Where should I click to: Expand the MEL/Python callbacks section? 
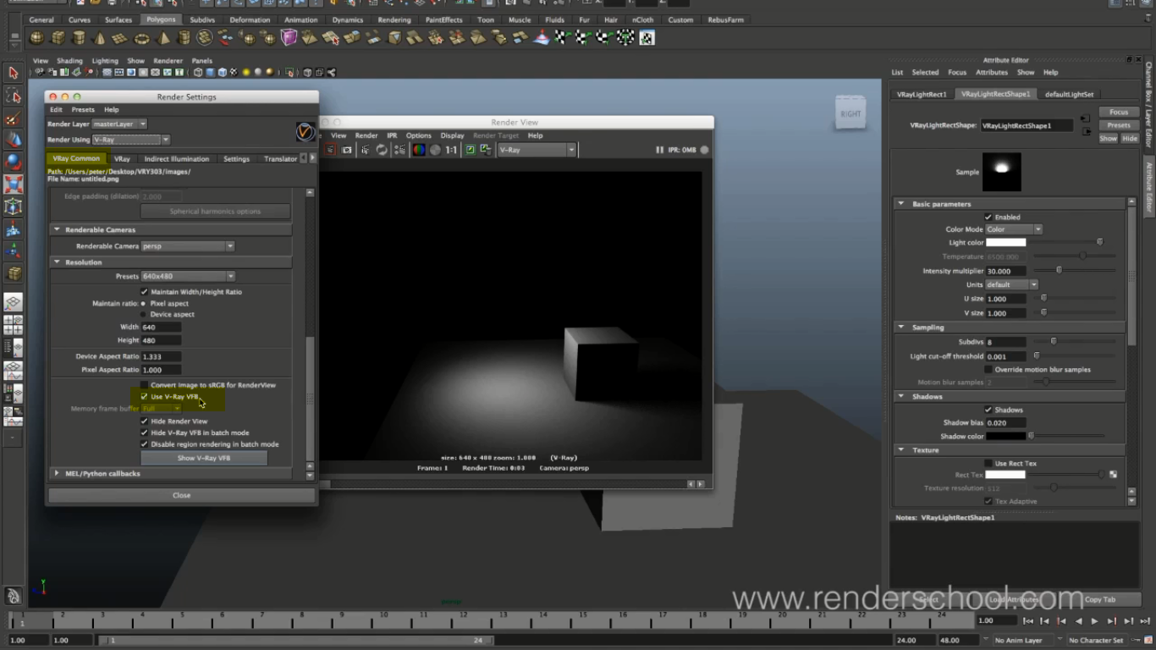(57, 473)
